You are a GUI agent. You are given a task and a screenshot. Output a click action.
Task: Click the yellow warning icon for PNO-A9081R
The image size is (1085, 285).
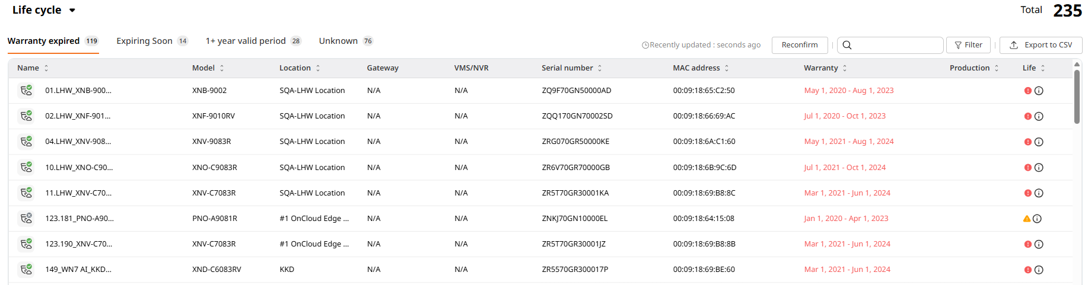coord(1027,219)
